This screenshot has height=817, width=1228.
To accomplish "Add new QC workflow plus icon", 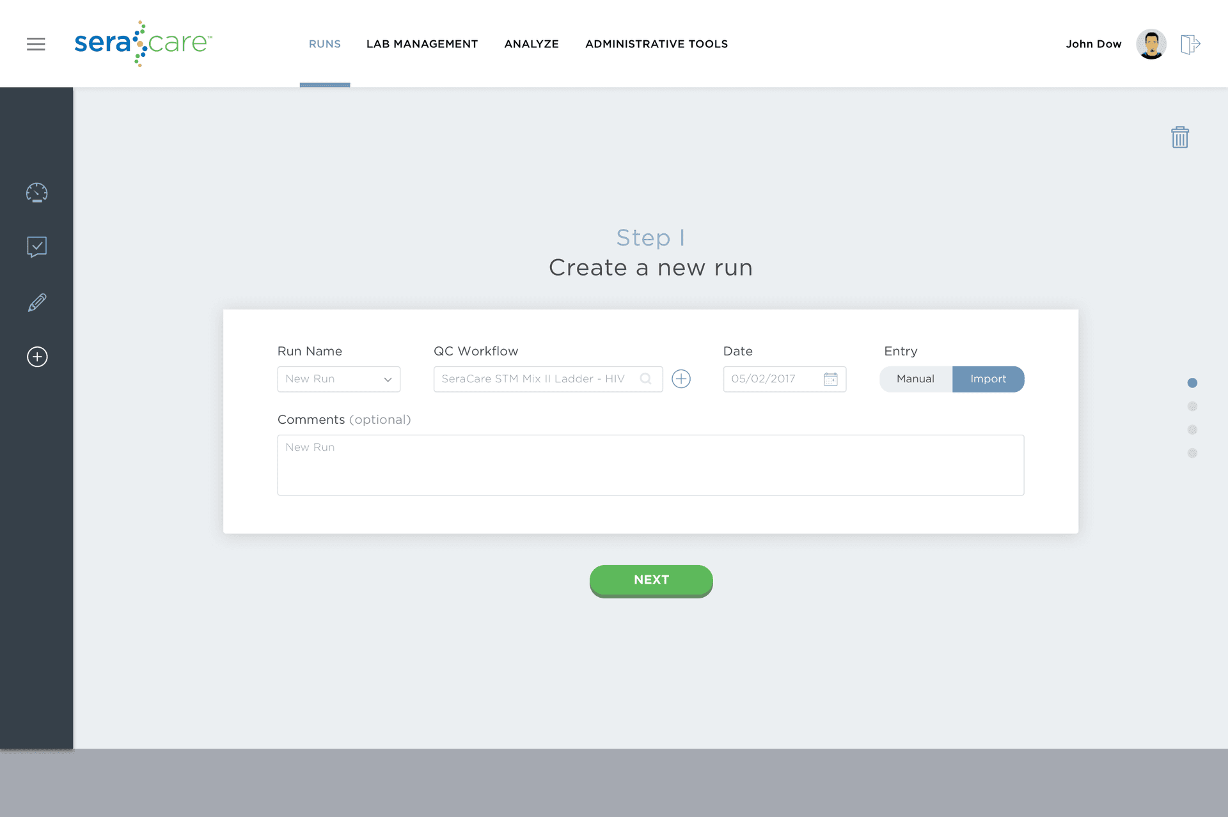I will coord(681,379).
